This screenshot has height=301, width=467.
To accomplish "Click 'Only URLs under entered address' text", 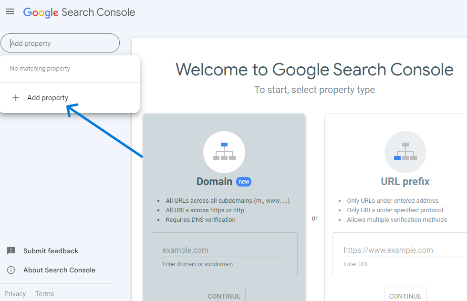I will 393,201.
